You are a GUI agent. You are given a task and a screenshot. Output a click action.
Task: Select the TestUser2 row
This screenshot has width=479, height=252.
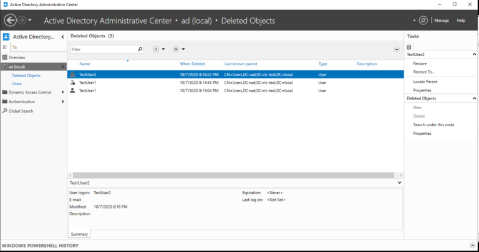[236, 74]
